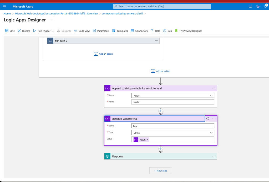Remove the result token from Value
This screenshot has height=182, width=269.
pos(147,140)
